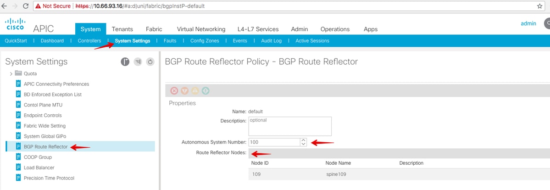Screen dimensions: 550x190
Task: Open the System tab
Action: pyautogui.click(x=90, y=29)
